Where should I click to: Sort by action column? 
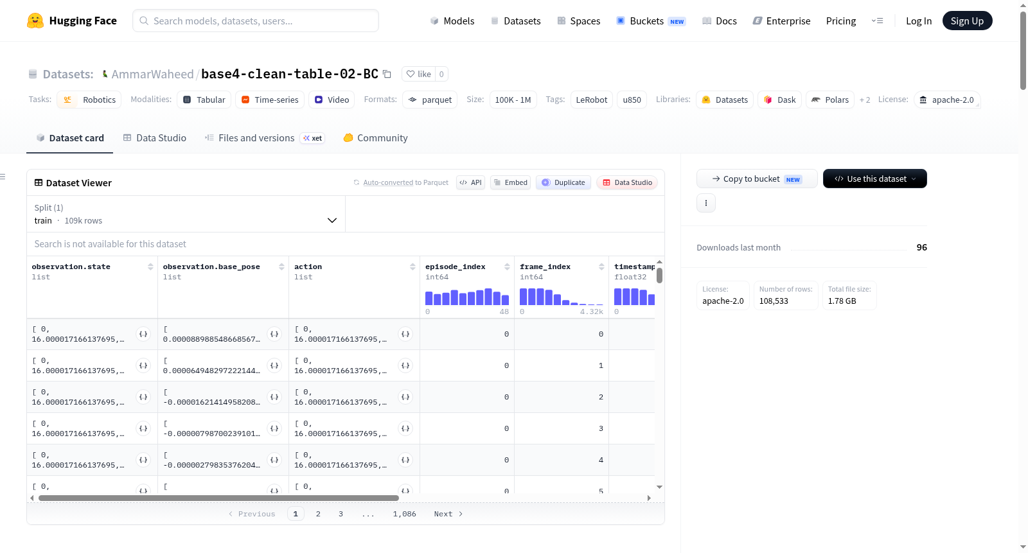click(412, 267)
